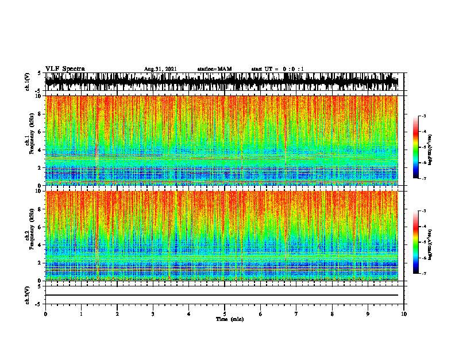This screenshot has height=352, width=455.
Task: Click time axis tick label "10"
Action: [404, 314]
